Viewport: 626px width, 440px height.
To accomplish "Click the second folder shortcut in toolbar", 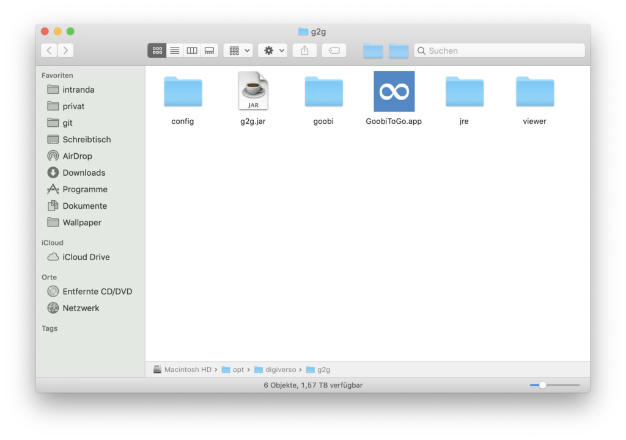I will click(399, 51).
